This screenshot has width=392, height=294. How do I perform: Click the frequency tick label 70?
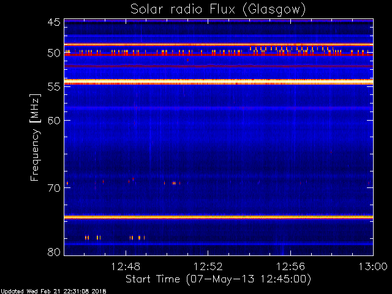point(54,188)
